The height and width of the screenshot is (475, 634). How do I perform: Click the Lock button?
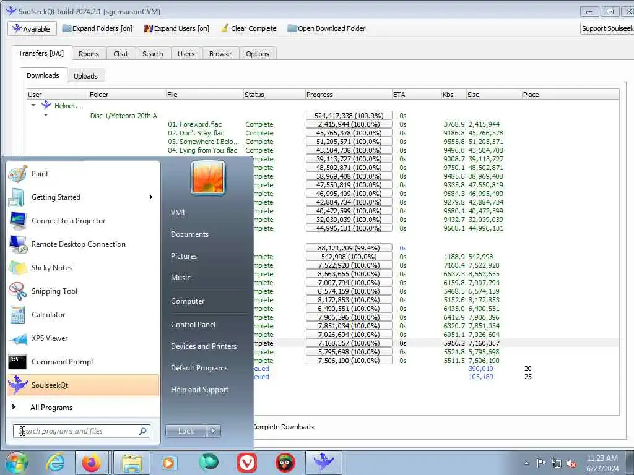tap(186, 431)
